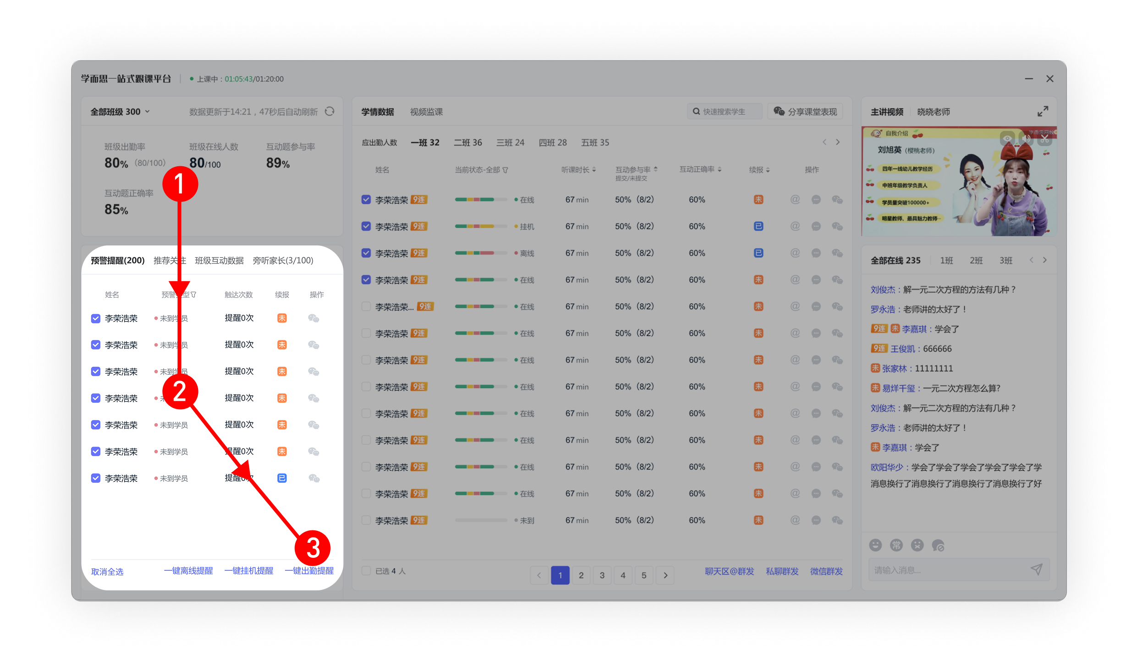The height and width of the screenshot is (660, 1126).
Task: Toggle the 已选 4 人 select-all checkbox
Action: tap(366, 571)
